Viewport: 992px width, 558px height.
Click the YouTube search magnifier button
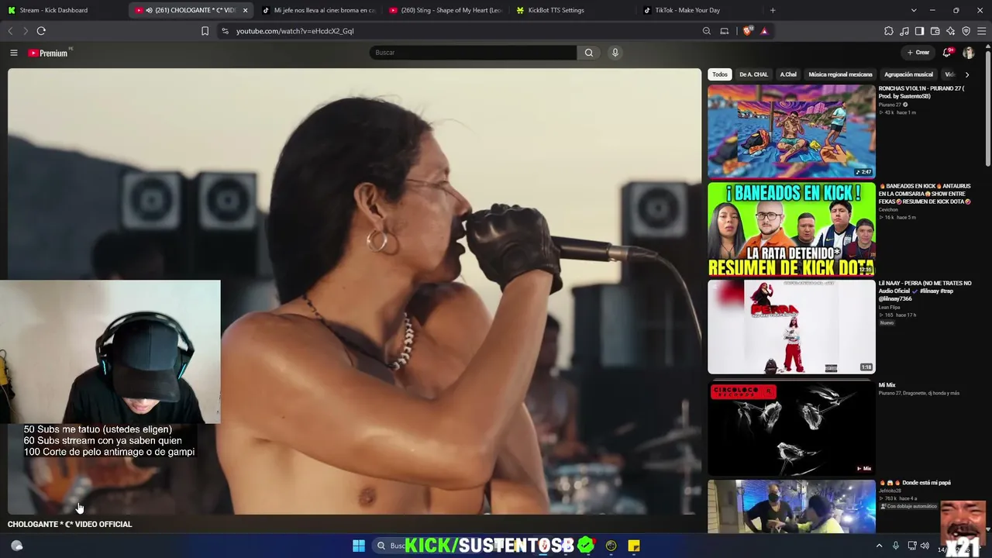(589, 53)
